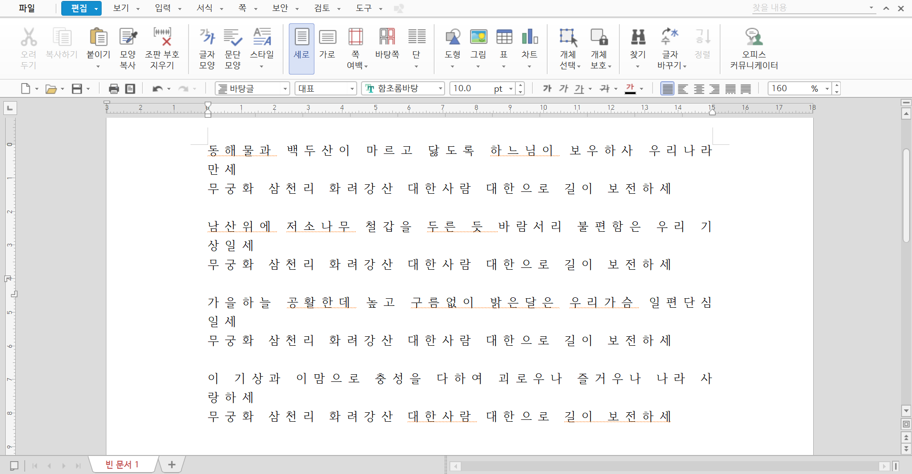This screenshot has height=474, width=912.
Task: Click the print preview icon
Action: (x=130, y=88)
